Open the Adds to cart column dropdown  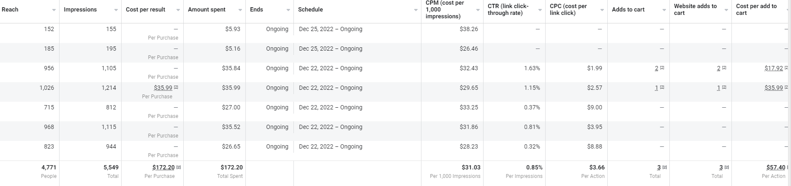tap(664, 10)
